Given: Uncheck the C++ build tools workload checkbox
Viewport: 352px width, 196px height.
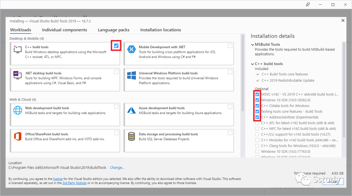Looking at the screenshot, I should tap(116, 46).
